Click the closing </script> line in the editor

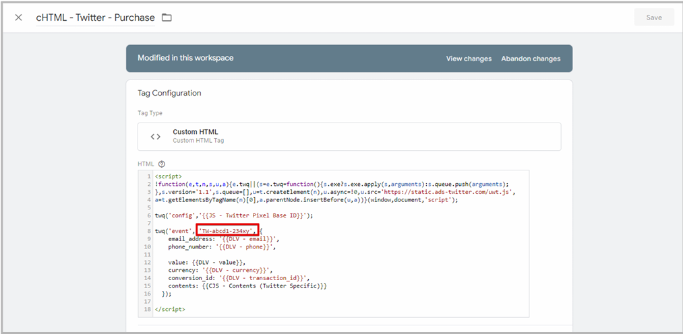point(170,309)
